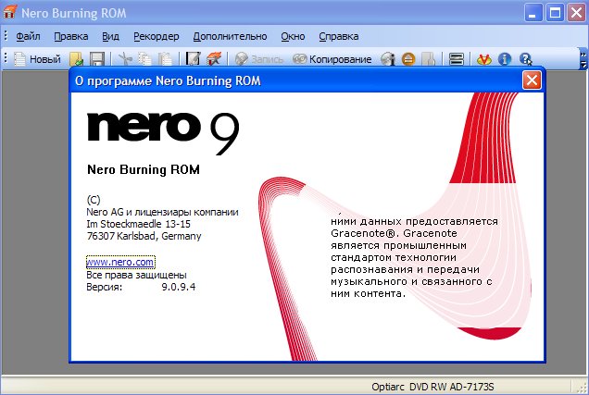This screenshot has height=395, width=589.
Task: Show disc info icon
Action: (388, 59)
